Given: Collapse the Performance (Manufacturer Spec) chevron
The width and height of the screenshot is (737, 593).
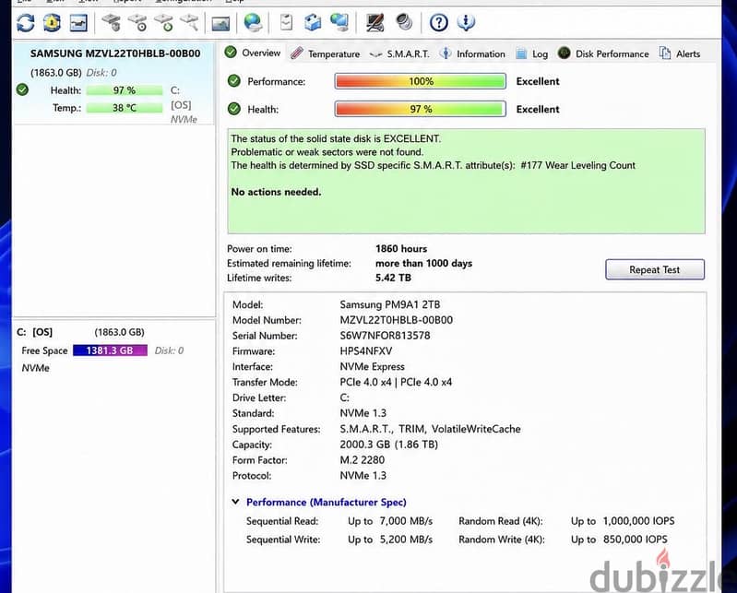Looking at the screenshot, I should (236, 502).
